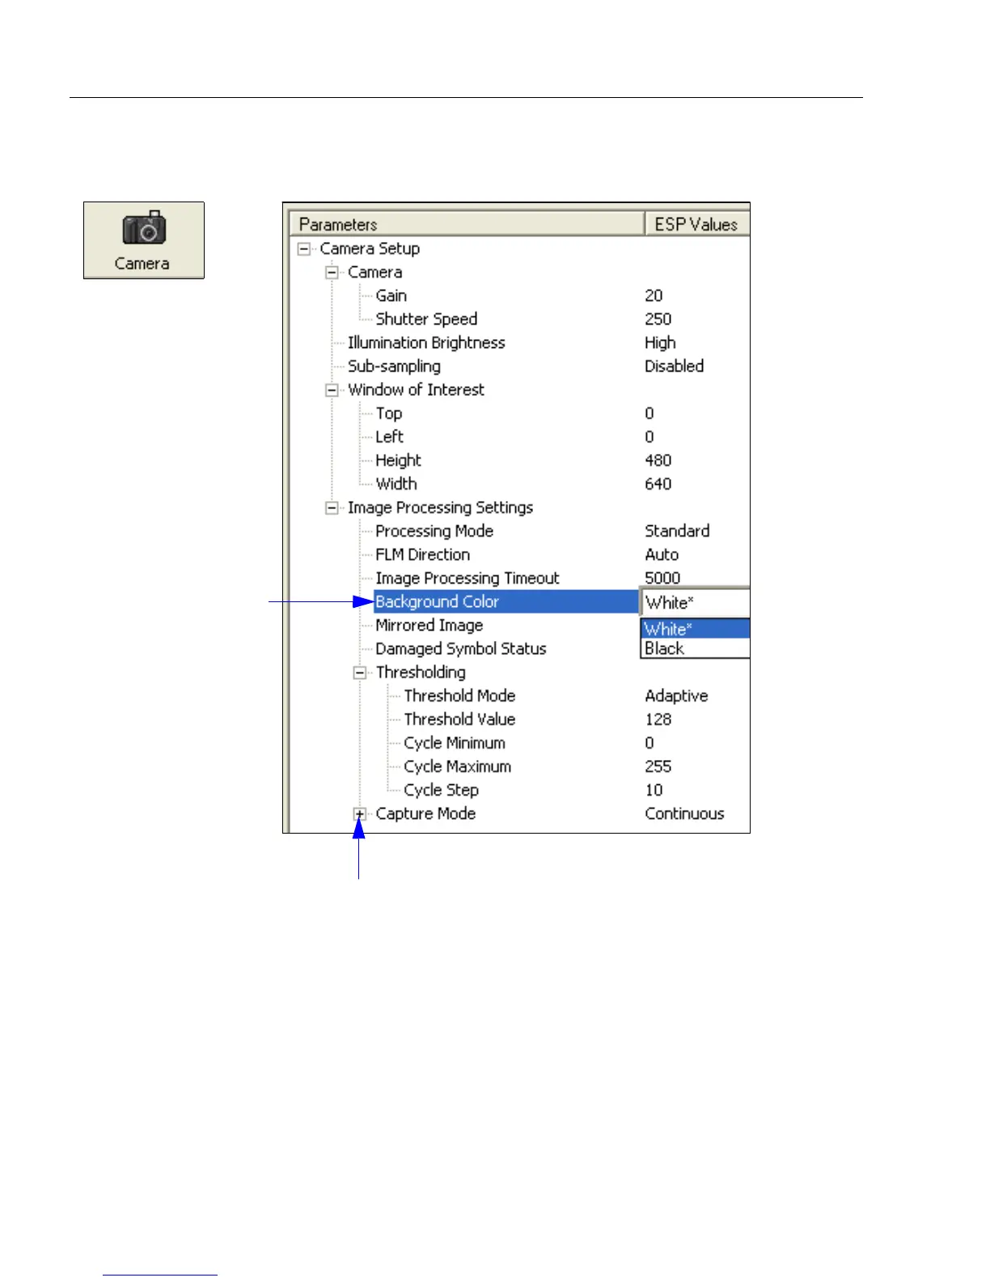Screen dimensions: 990x1282
Task: Click the FLM Direction value Auto
Action: point(662,555)
